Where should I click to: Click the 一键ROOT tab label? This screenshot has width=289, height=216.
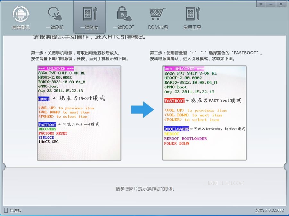[x=124, y=27]
